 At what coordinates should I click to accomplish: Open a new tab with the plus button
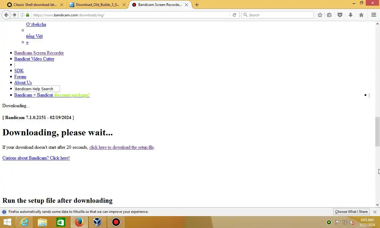(197, 5)
